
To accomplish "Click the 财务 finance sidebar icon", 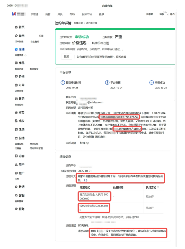I will point(16,113).
